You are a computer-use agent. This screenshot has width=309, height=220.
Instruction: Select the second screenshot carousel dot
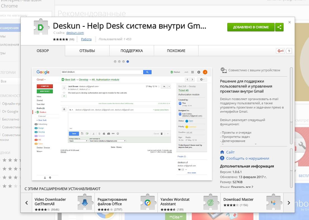click(x=119, y=62)
